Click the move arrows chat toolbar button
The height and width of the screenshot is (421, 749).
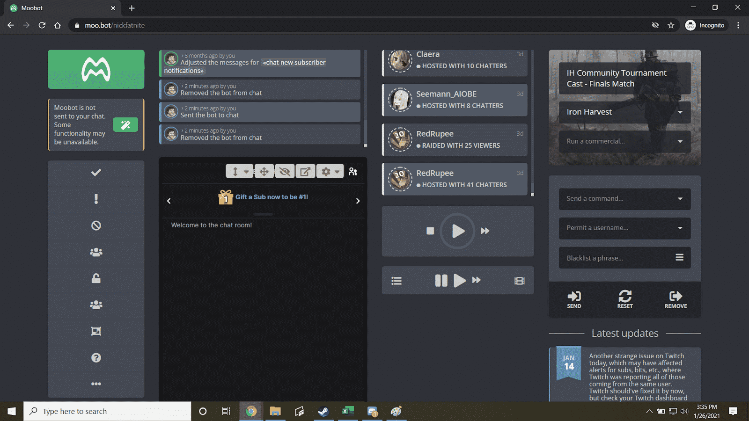[264, 171]
